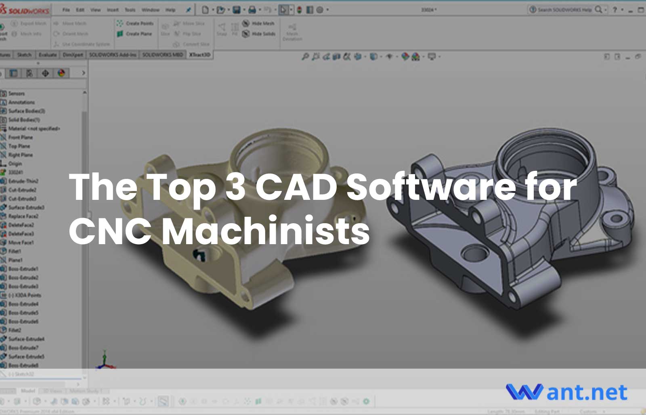Open the Help question mark icon
Screen dimensions: 646x415
click(x=615, y=10)
